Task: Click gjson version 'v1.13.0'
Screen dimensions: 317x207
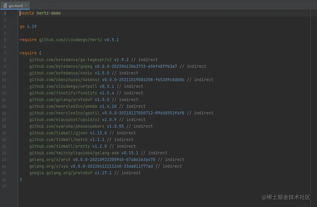Action: pos(98,133)
